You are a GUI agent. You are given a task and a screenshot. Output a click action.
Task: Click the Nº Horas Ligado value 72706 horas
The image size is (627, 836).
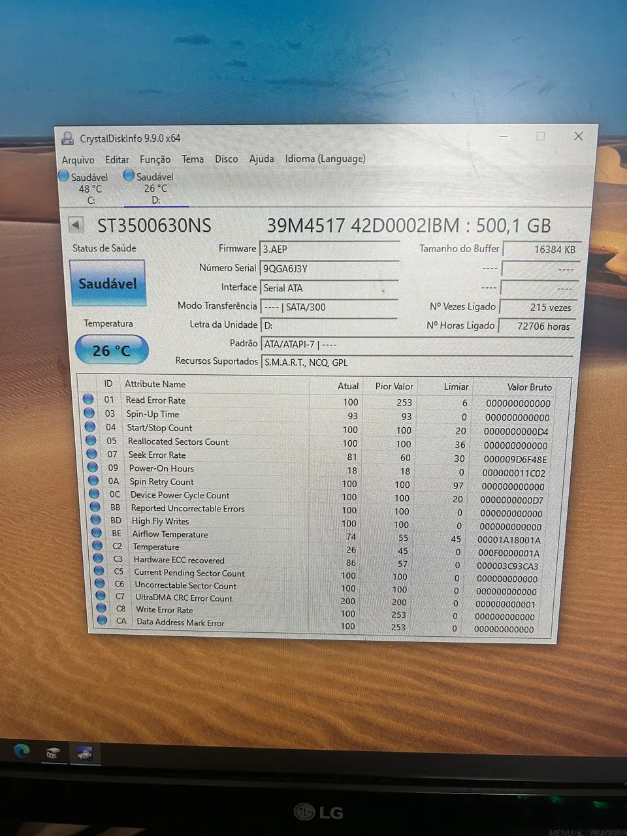pos(536,326)
